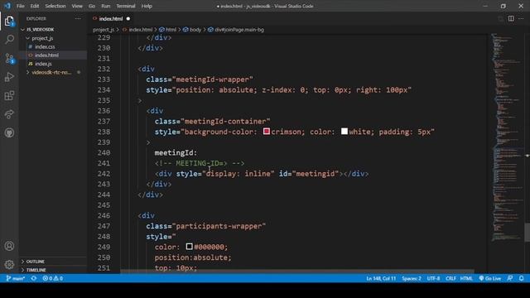530x298 pixels.
Task: Change Spaces: 2 indentation setting
Action: pos(412,278)
